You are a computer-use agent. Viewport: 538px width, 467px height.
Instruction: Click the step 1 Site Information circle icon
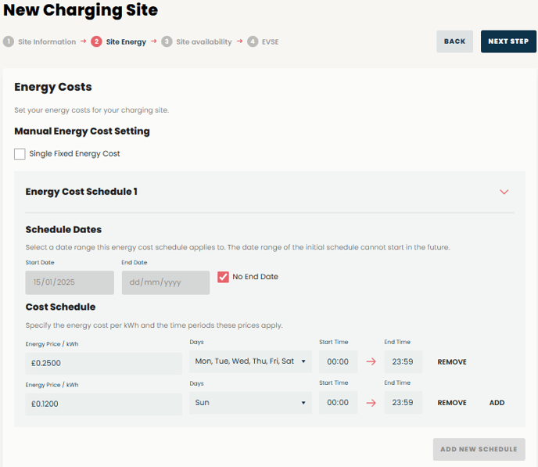coord(9,41)
